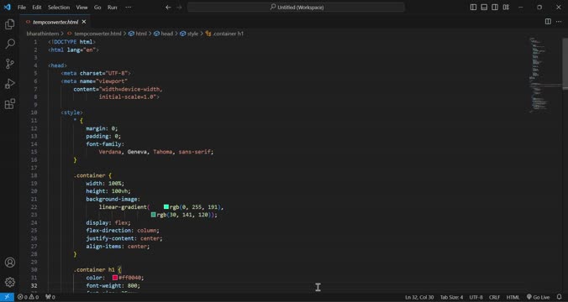Click the VS Code logo icon

pos(8,7)
